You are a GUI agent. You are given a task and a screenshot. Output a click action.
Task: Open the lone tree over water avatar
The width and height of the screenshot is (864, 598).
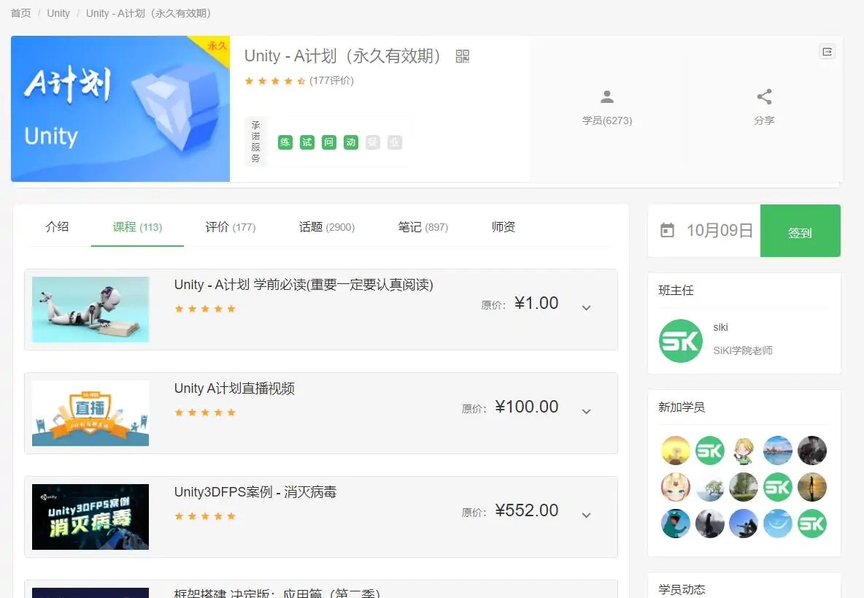(x=710, y=487)
